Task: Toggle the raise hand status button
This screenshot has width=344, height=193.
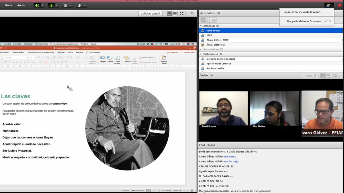Action: (79, 5)
